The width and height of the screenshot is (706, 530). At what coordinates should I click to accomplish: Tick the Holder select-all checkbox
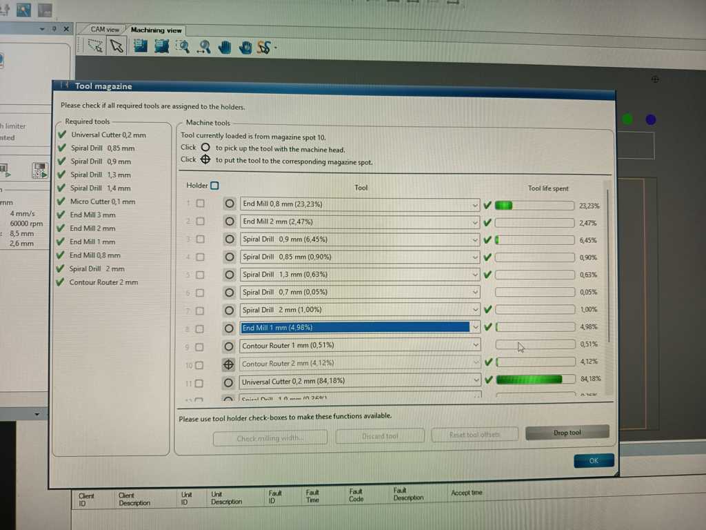point(215,185)
